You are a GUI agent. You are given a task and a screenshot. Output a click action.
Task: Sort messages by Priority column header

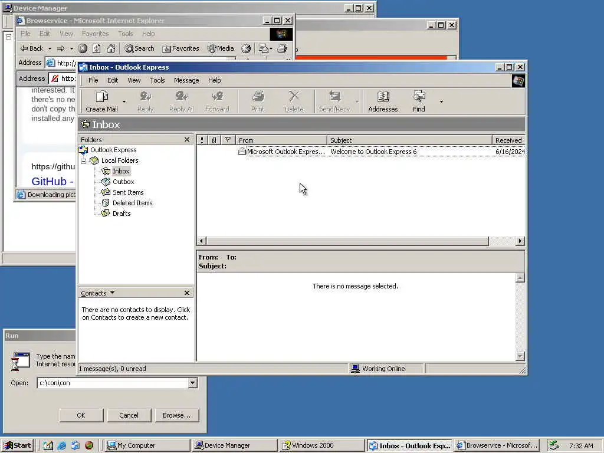tap(202, 140)
